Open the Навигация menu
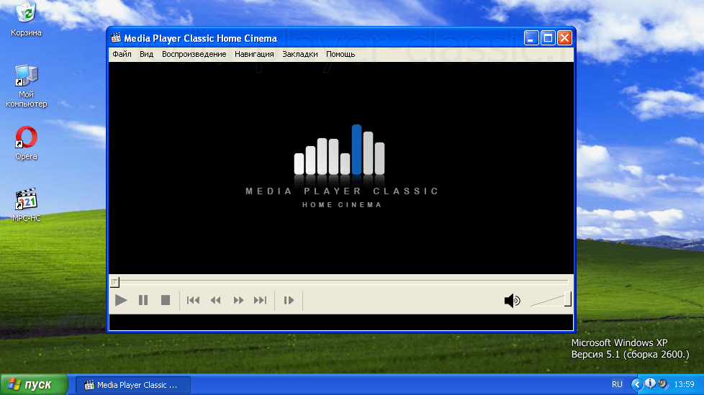Screen dimensions: 704x395 [x=254, y=54]
